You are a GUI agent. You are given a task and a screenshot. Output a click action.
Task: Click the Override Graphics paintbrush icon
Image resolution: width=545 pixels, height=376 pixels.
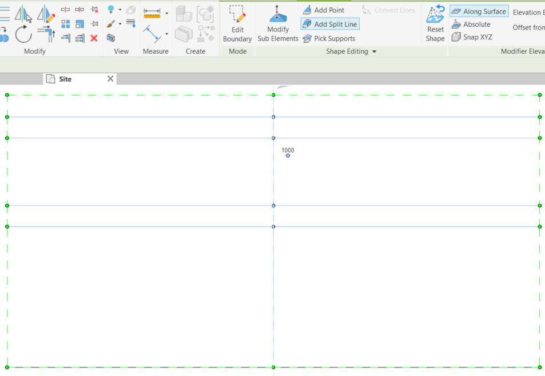(111, 23)
